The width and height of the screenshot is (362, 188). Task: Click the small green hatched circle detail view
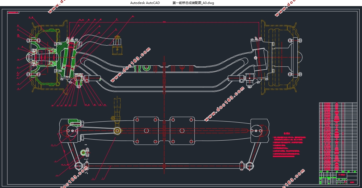[84, 152]
